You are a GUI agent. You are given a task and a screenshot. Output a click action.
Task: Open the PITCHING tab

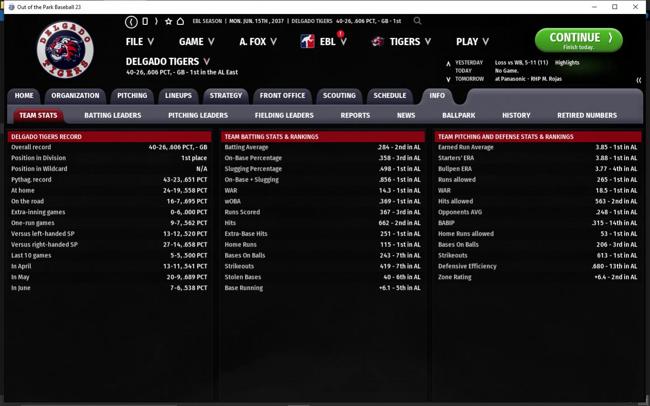[x=132, y=96]
